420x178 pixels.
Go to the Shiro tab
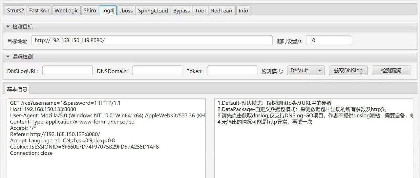tap(90, 10)
